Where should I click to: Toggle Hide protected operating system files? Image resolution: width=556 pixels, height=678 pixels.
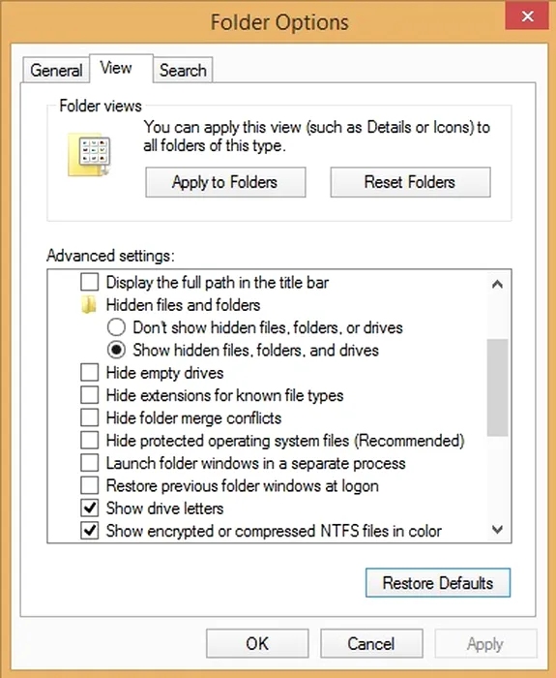pos(89,440)
